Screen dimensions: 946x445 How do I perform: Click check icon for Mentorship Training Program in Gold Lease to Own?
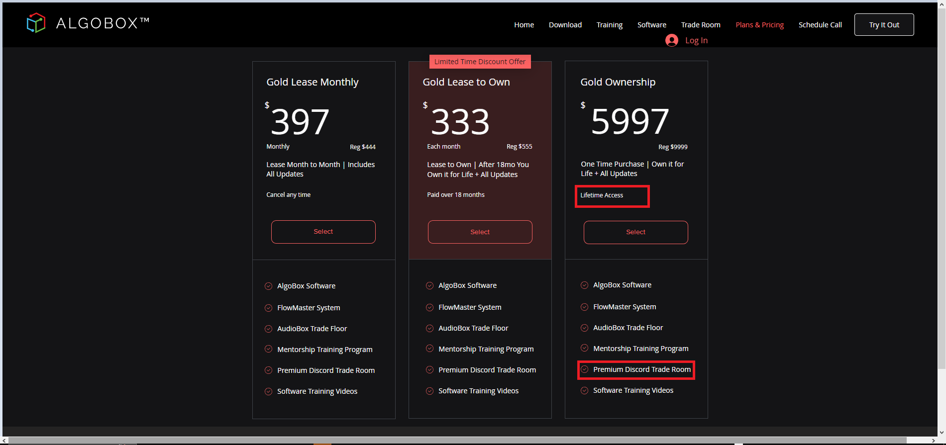tap(430, 349)
